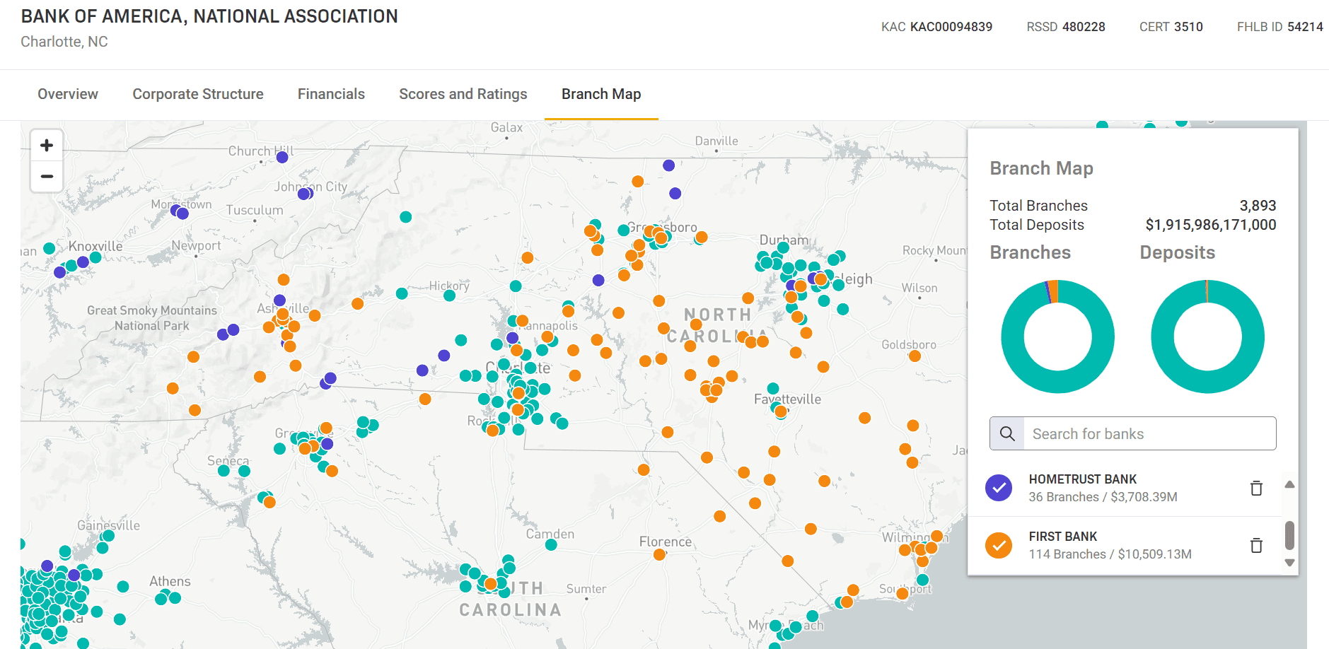Click the magnifying glass search icon
1329x649 pixels.
pos(1007,433)
